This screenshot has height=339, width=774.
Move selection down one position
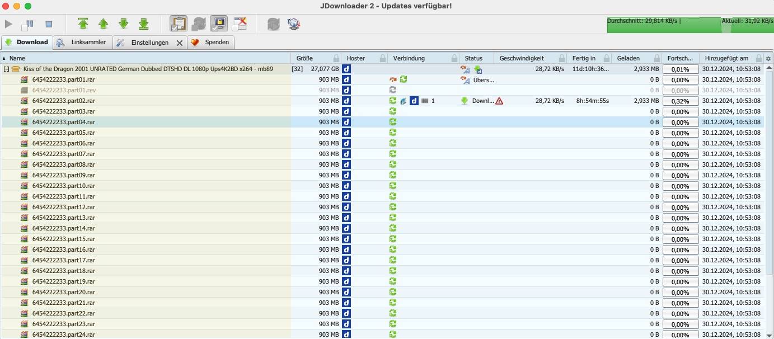point(124,23)
